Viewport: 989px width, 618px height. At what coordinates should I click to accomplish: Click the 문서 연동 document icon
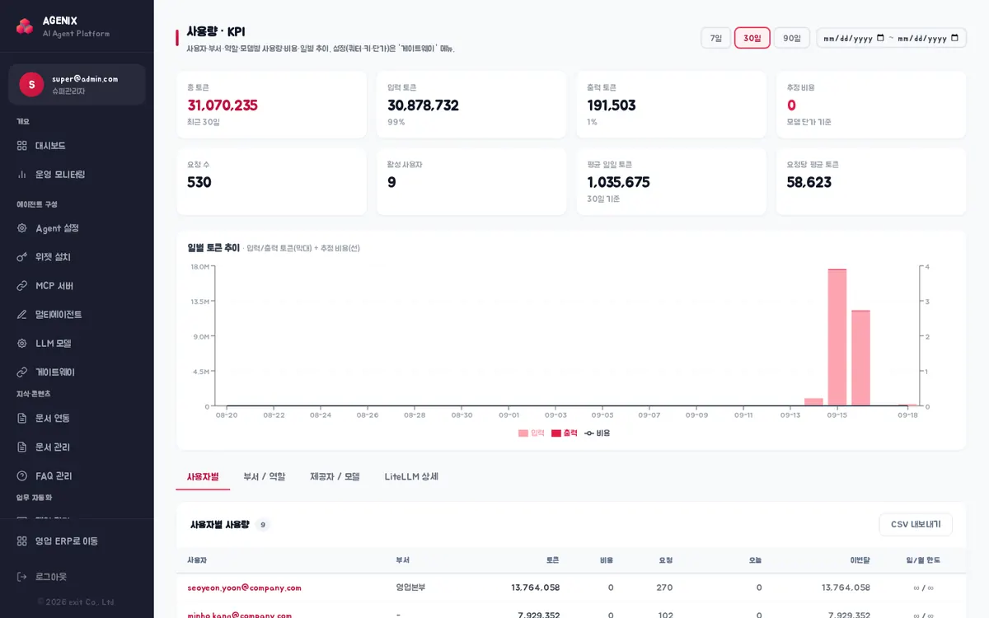(x=22, y=419)
